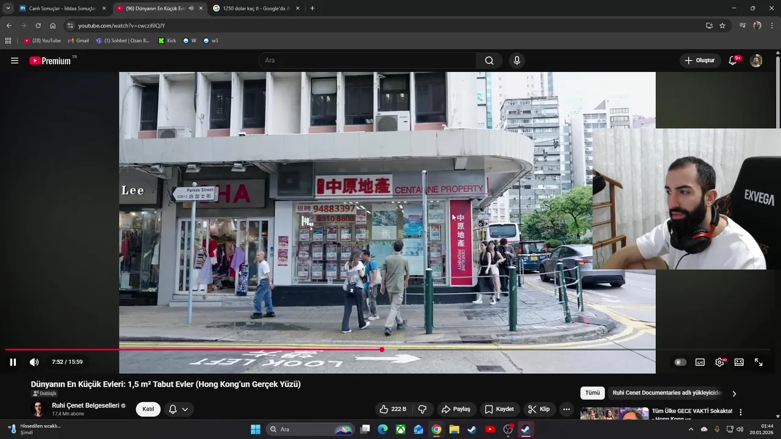Viewport: 781px width, 439px height.
Task: Open video player settings gear
Action: tap(720, 362)
